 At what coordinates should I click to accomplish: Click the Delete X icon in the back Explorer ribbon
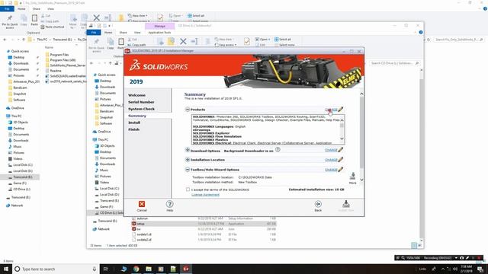tap(97, 18)
